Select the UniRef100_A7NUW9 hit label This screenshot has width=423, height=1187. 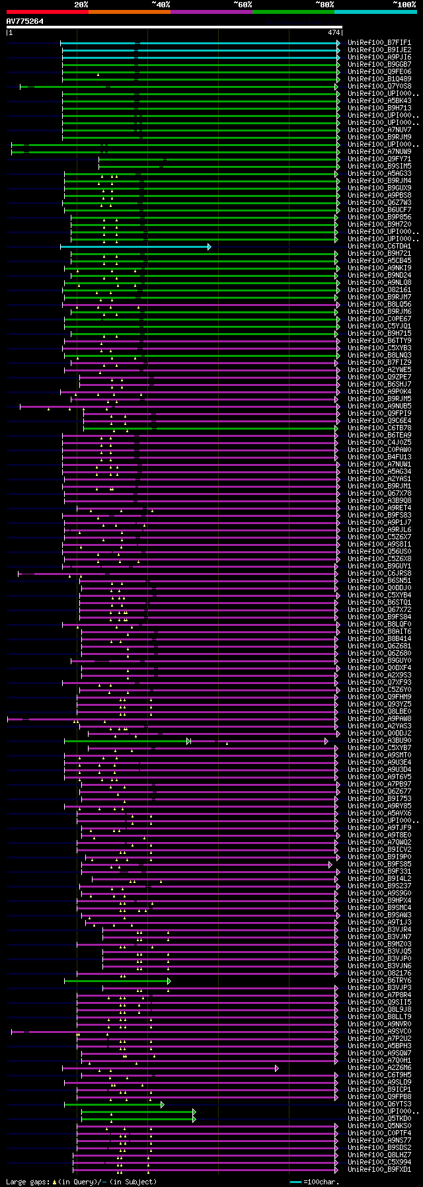point(379,152)
